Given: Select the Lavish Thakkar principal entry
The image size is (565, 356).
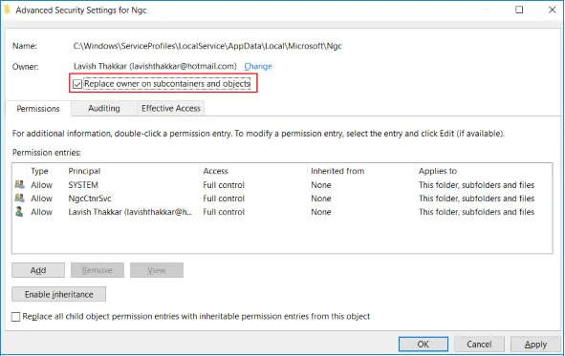Looking at the screenshot, I should coord(282,212).
